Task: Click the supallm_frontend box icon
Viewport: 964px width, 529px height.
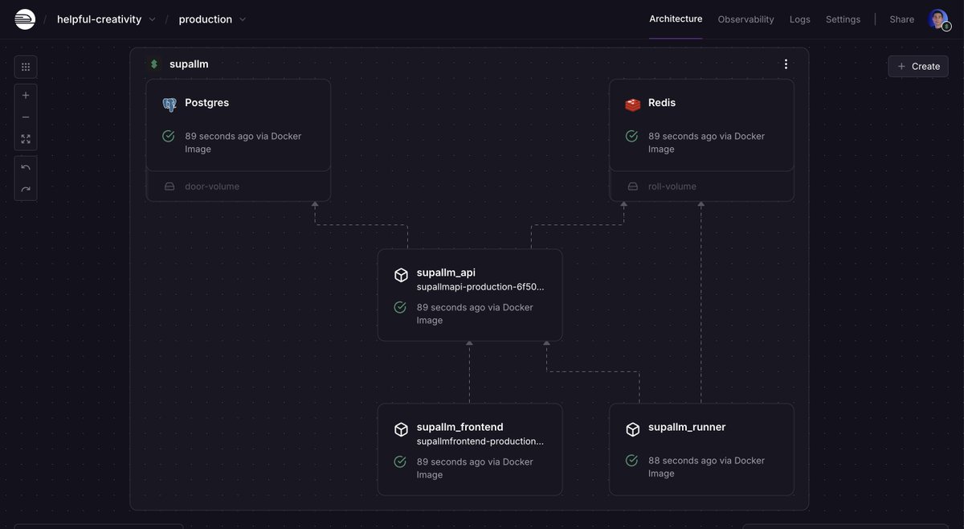Action: point(401,429)
